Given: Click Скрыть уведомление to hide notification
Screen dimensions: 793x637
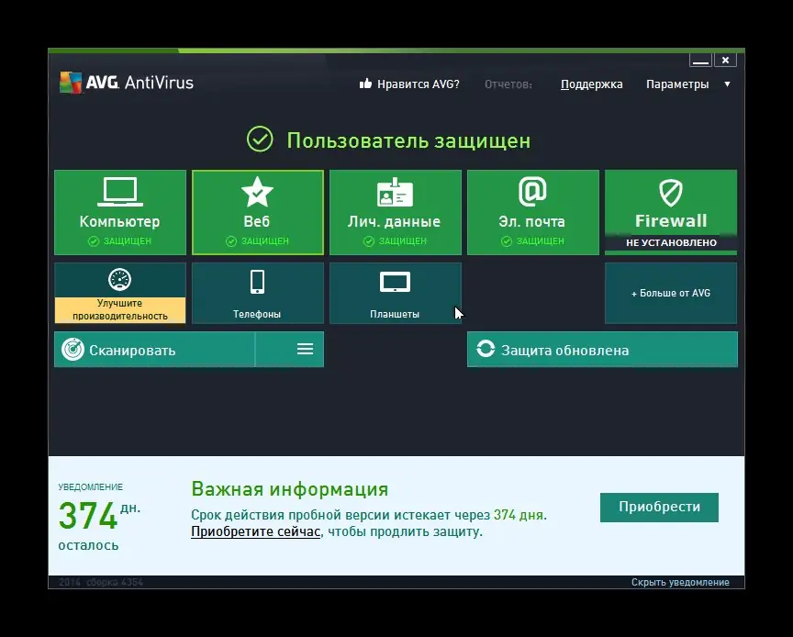Looking at the screenshot, I should tap(680, 582).
